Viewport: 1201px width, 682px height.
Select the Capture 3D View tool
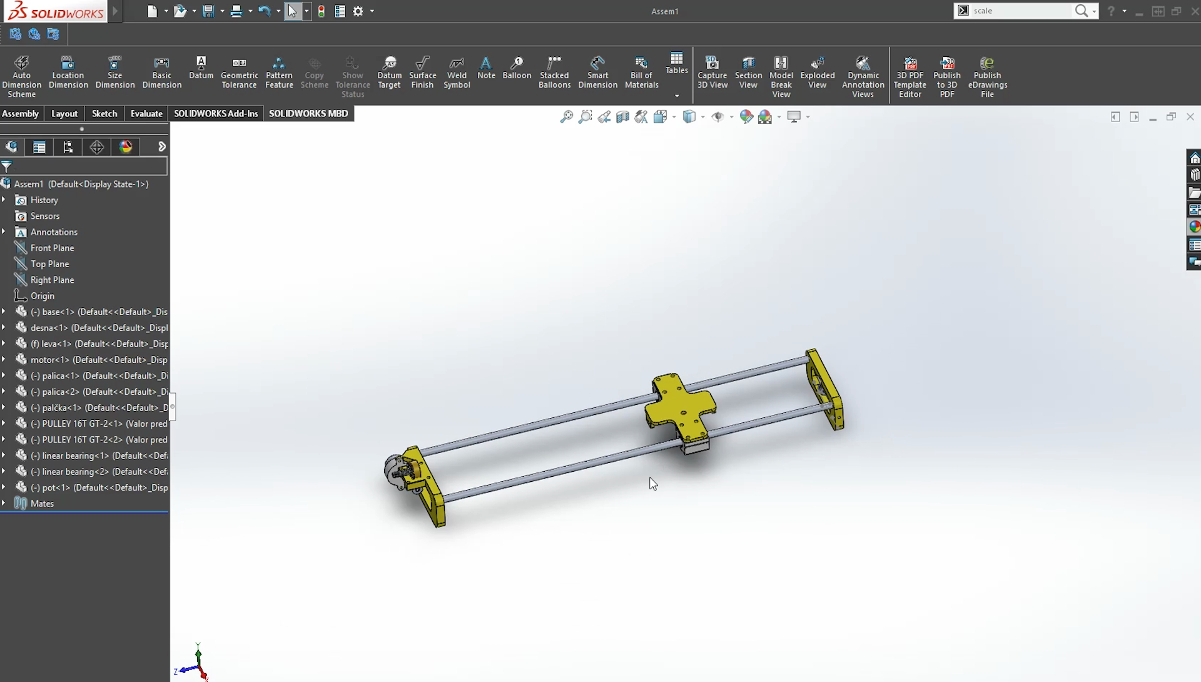[711, 74]
